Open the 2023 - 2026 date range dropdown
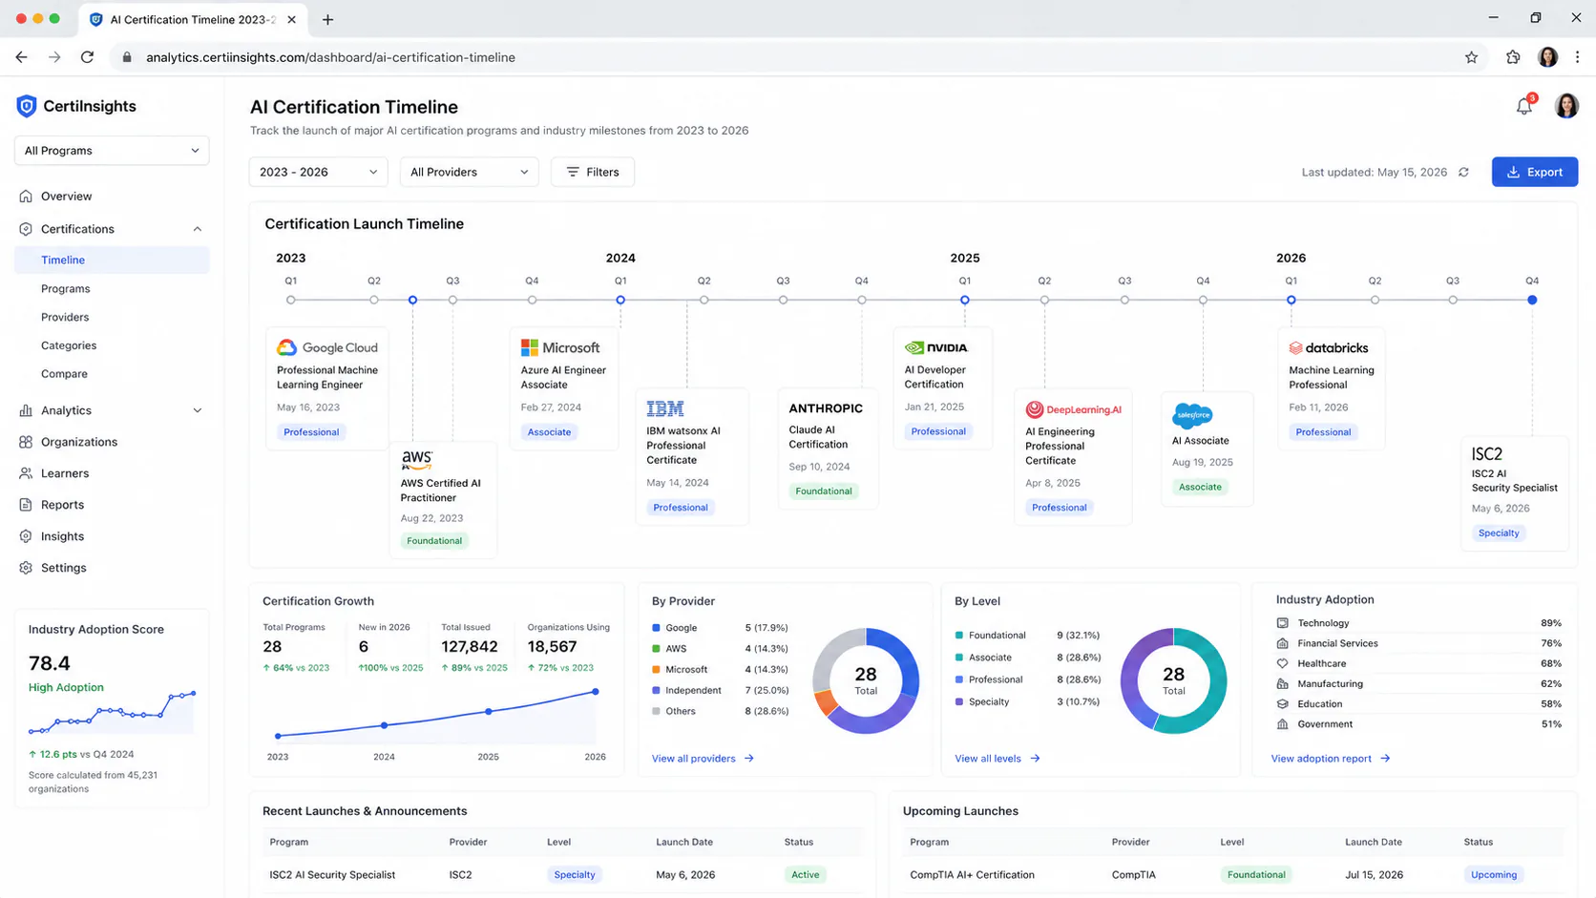1596x898 pixels. click(x=318, y=172)
